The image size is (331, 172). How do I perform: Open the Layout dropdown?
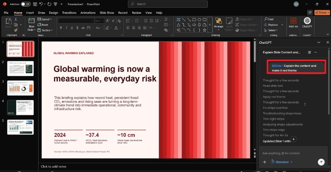click(x=45, y=19)
